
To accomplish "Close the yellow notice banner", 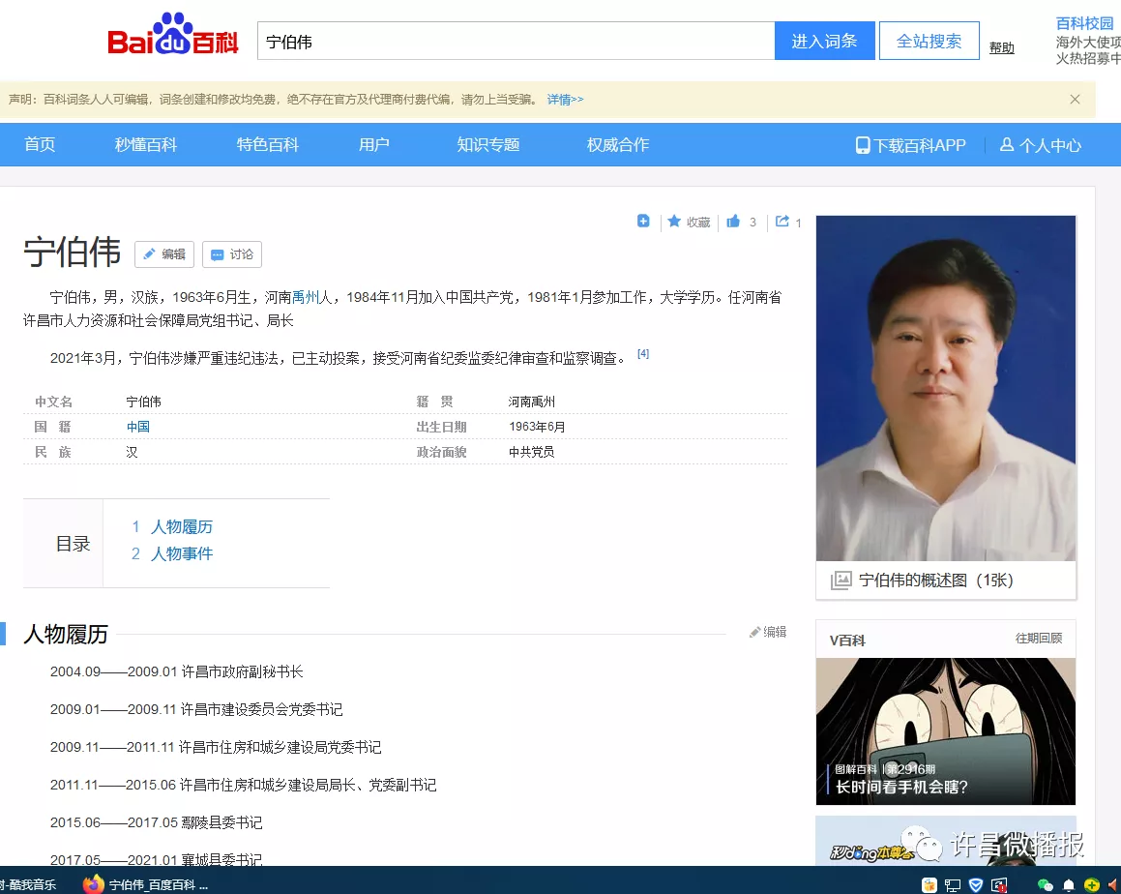I will click(1075, 99).
